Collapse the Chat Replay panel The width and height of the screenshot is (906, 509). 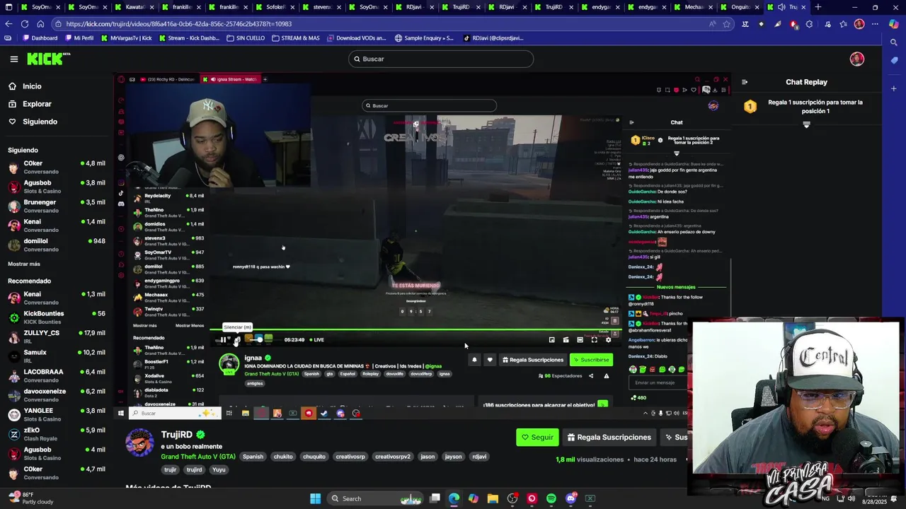pos(745,82)
